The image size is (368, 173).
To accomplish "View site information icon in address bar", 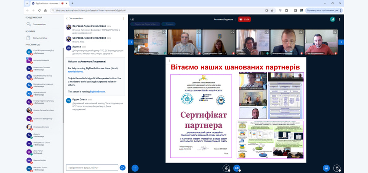I will coord(53,10).
